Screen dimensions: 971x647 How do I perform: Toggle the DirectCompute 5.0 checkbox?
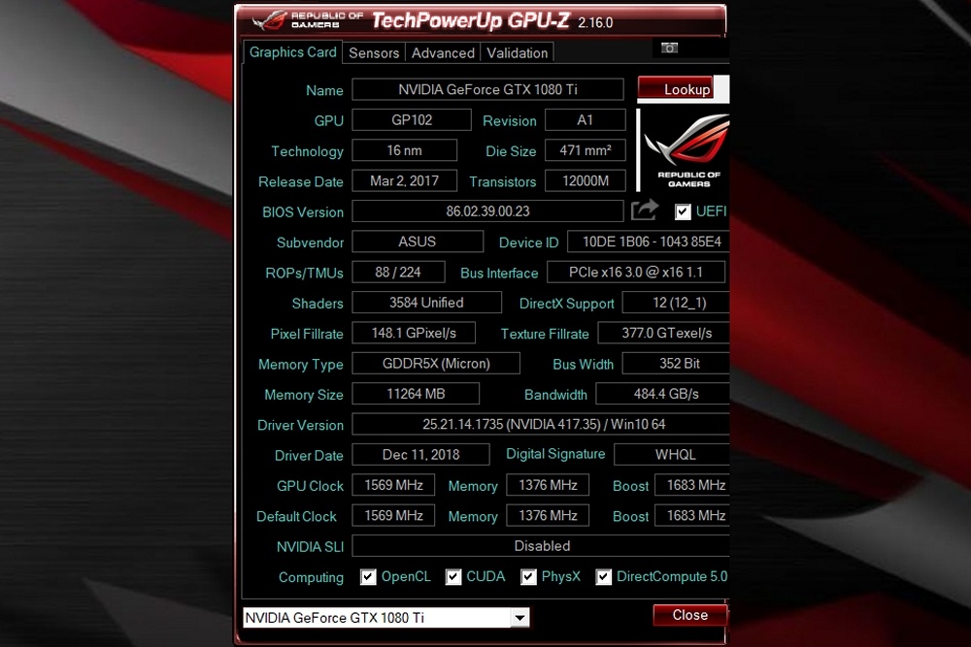point(603,577)
